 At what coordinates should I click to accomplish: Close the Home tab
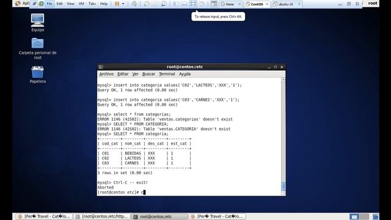click(x=239, y=4)
